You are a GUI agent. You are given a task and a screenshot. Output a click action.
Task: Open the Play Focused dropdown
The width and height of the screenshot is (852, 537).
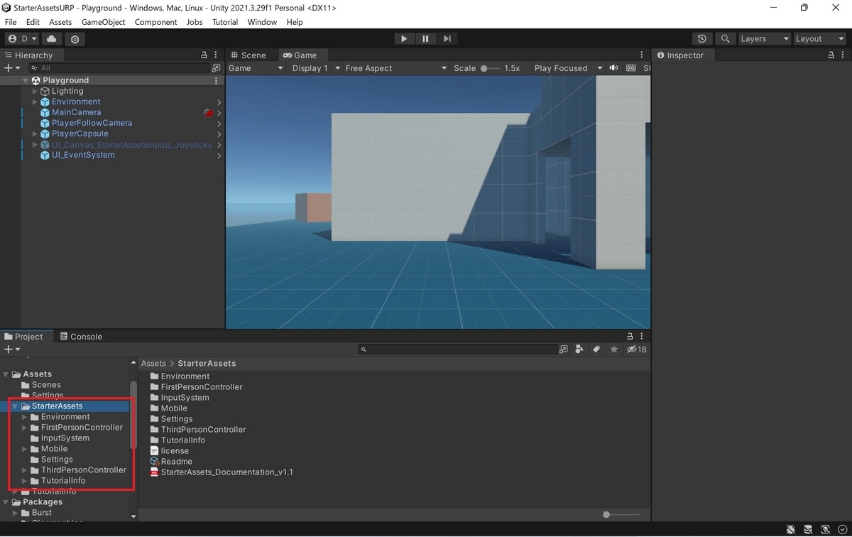[568, 68]
